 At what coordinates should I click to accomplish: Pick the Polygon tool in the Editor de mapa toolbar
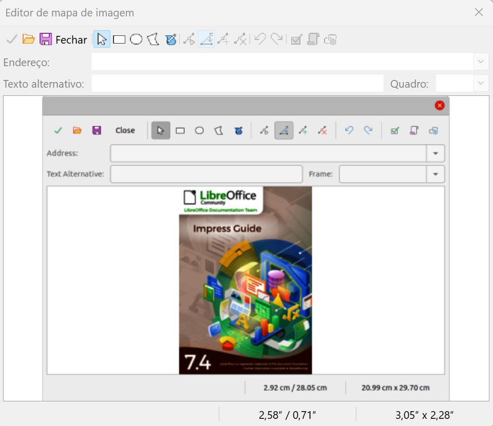click(x=153, y=39)
